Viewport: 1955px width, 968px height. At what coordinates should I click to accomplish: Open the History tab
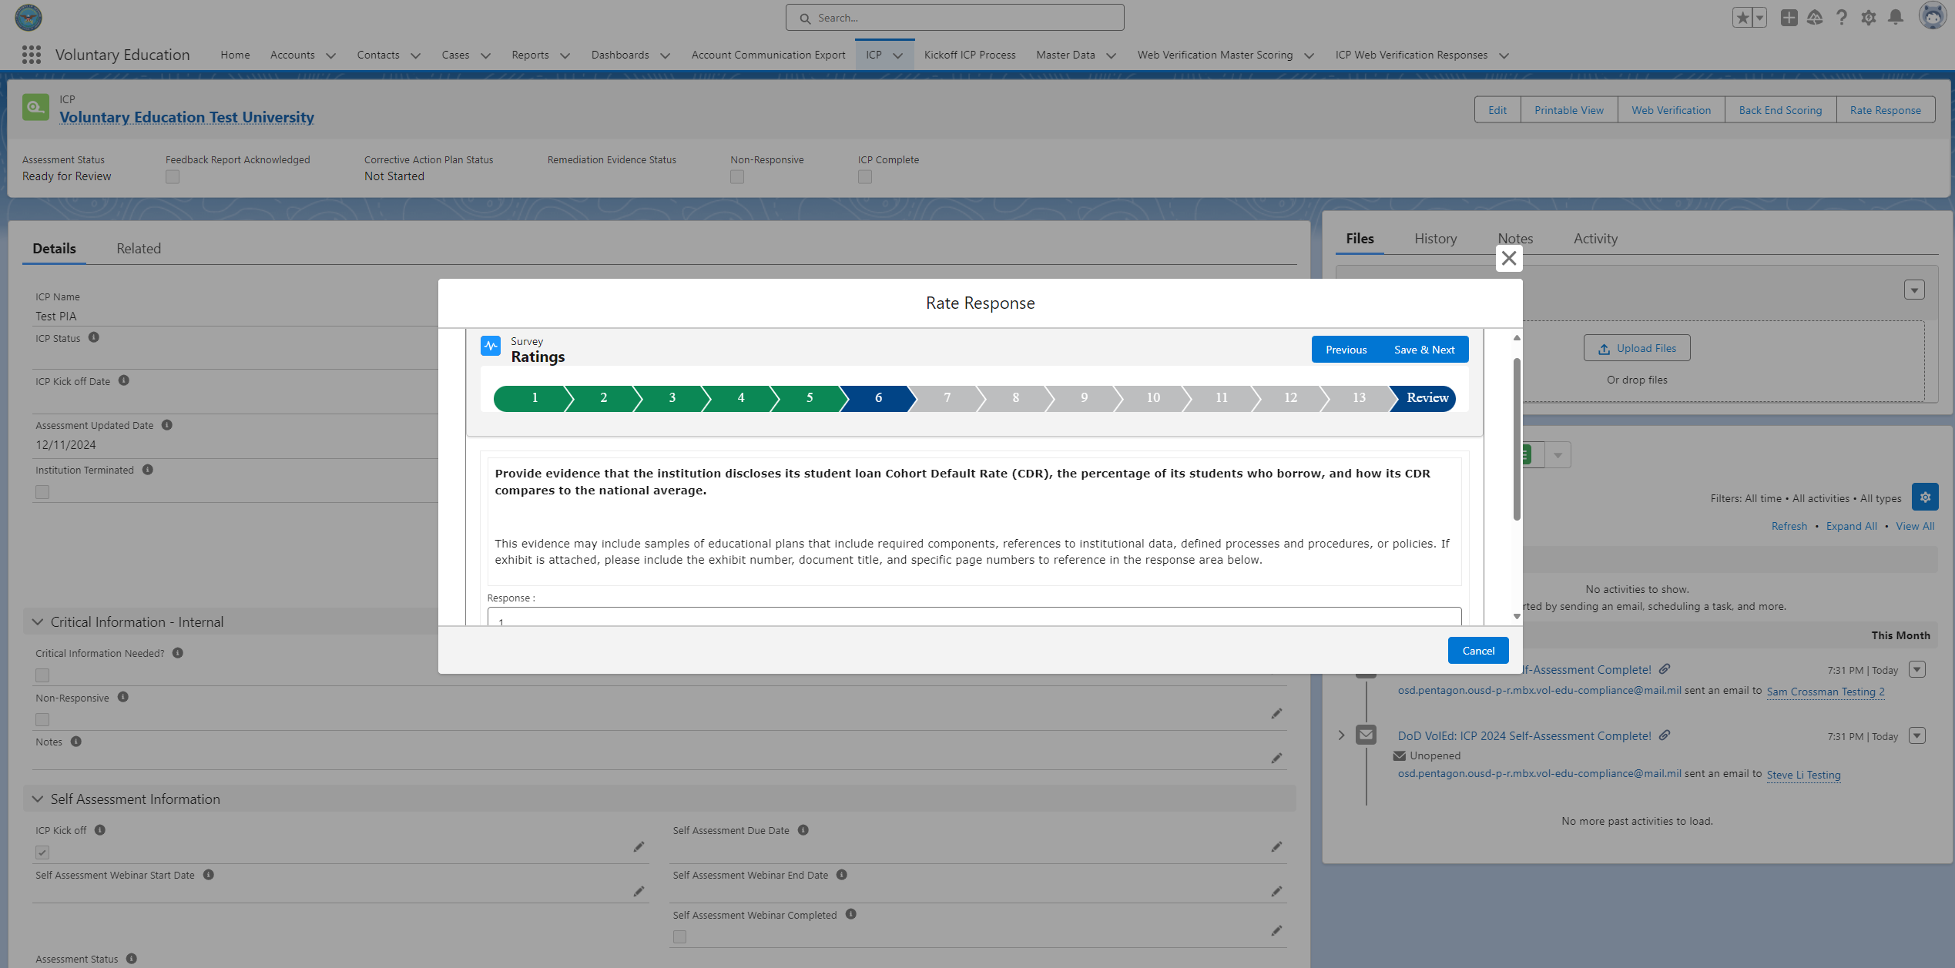click(1435, 239)
